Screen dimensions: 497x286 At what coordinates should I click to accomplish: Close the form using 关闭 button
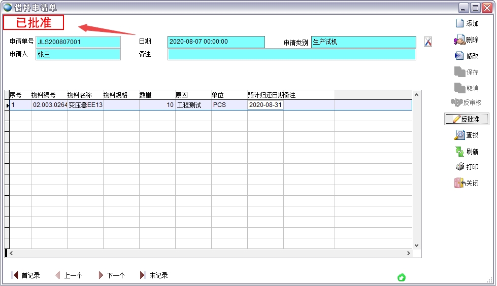467,183
